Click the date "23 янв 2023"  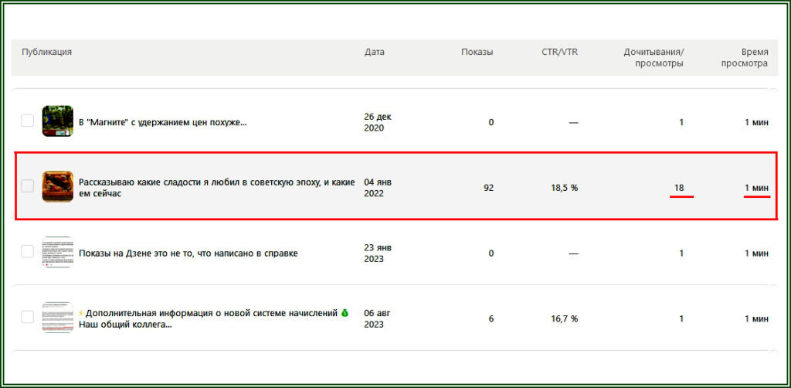[378, 254]
